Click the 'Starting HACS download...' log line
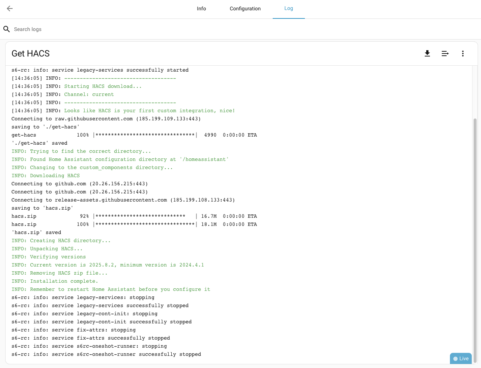Screen dimensions: 481x368 tap(77, 86)
